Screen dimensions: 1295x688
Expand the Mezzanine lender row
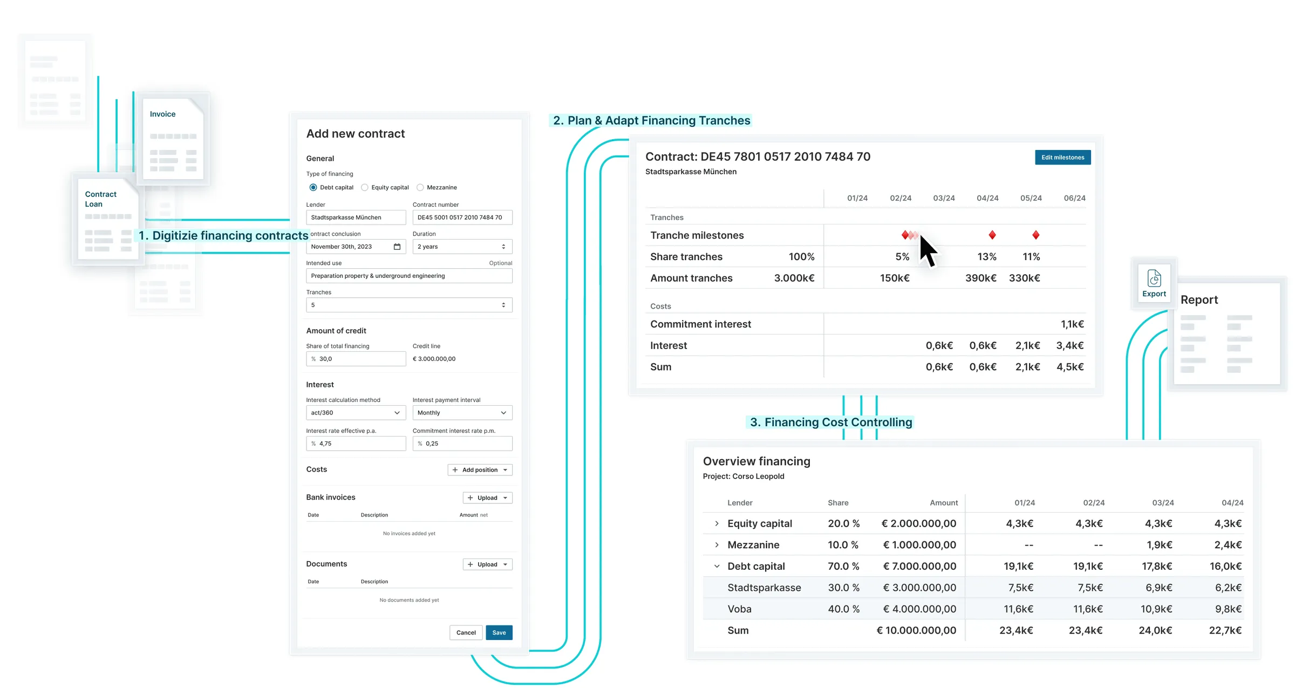[717, 545]
